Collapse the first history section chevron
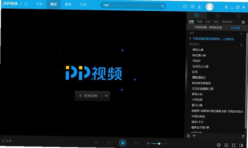The height and width of the screenshot is (148, 248). pyautogui.click(x=241, y=34)
